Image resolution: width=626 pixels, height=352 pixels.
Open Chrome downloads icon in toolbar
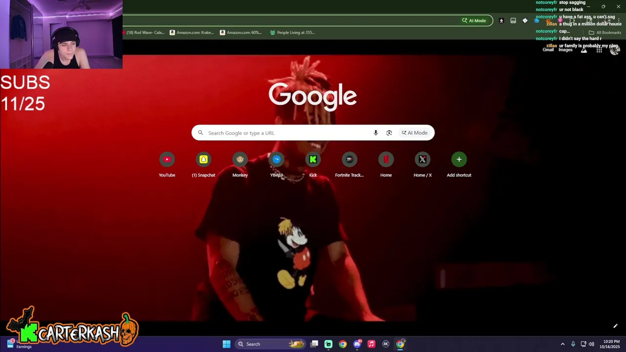pyautogui.click(x=501, y=21)
